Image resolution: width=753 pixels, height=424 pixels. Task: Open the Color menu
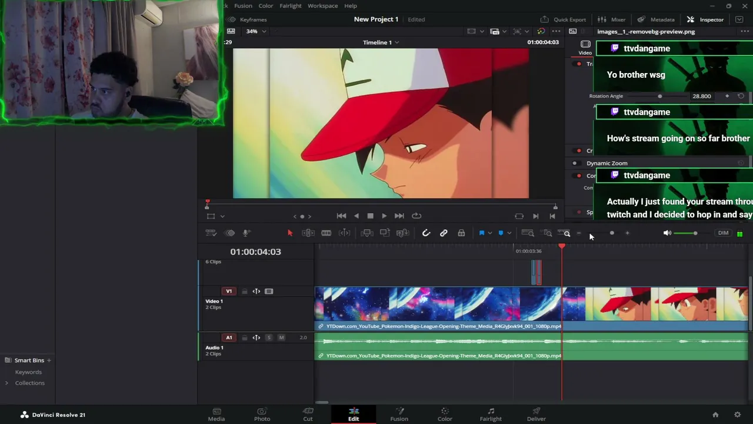(265, 6)
